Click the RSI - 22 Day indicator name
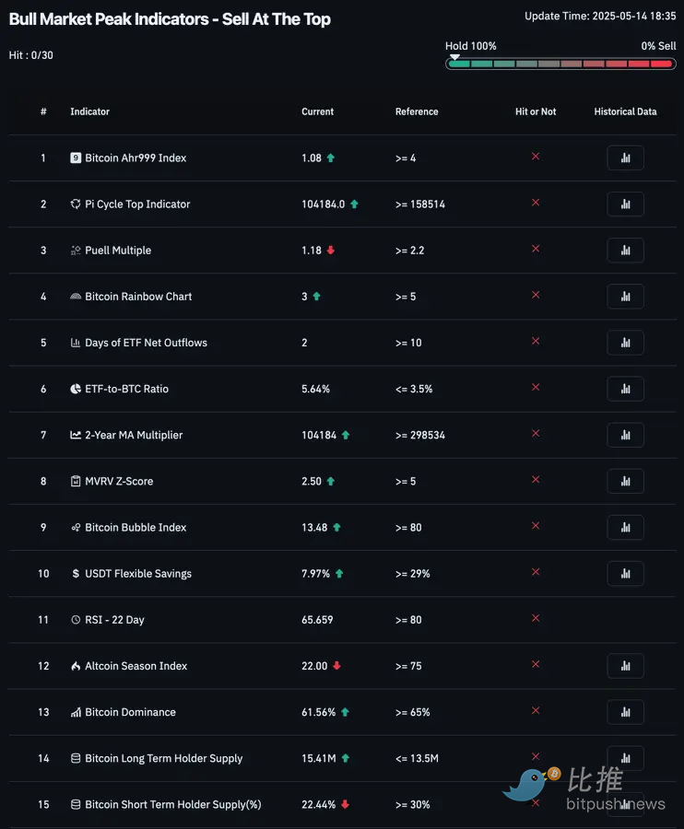The height and width of the screenshot is (829, 684). click(114, 620)
